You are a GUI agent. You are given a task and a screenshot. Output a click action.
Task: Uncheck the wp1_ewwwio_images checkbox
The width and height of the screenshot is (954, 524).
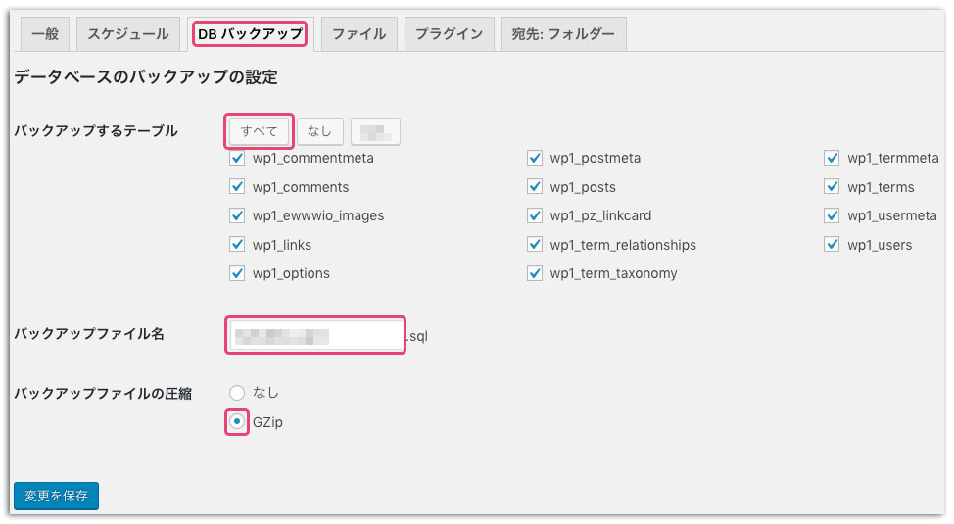(x=237, y=215)
